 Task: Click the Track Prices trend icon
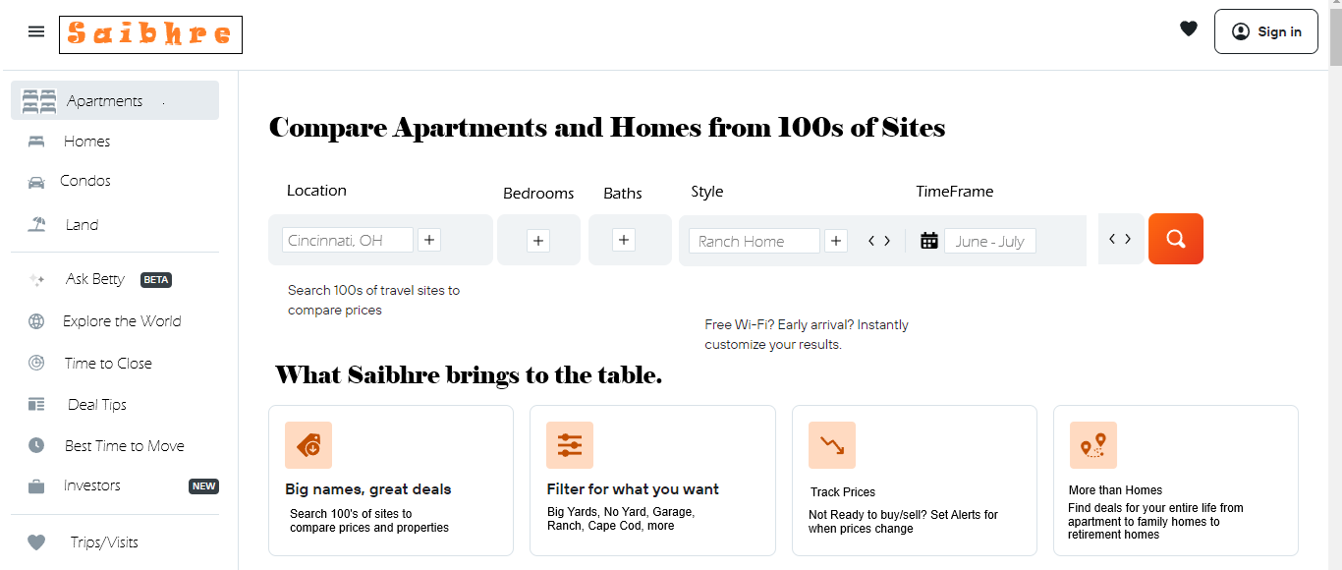click(832, 445)
